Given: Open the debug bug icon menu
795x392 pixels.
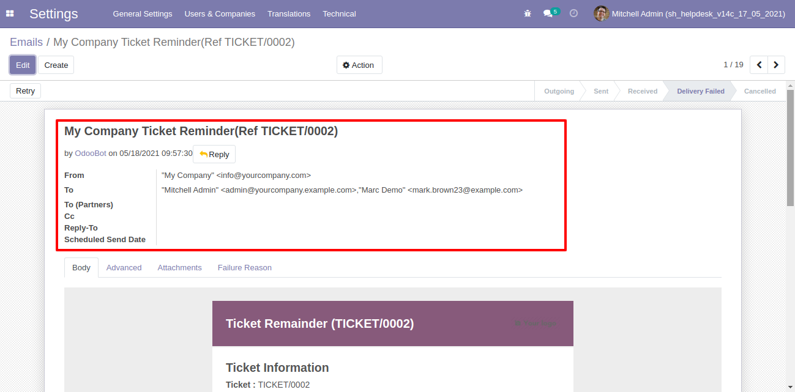Looking at the screenshot, I should pyautogui.click(x=528, y=13).
